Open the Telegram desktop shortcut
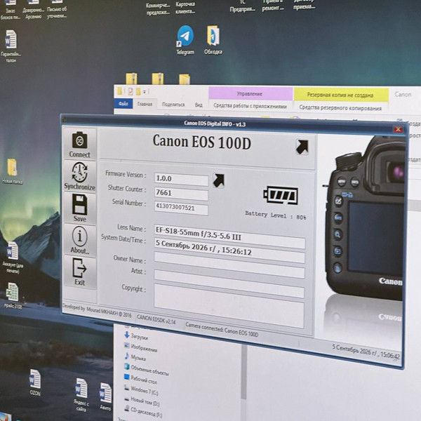 185,40
